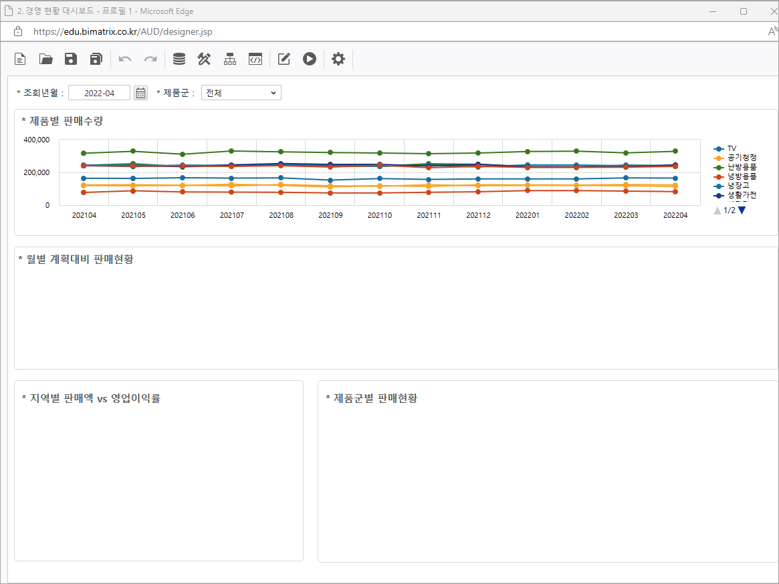Click the browser address bar URL
Viewport: 779px width, 584px height.
[x=123, y=31]
